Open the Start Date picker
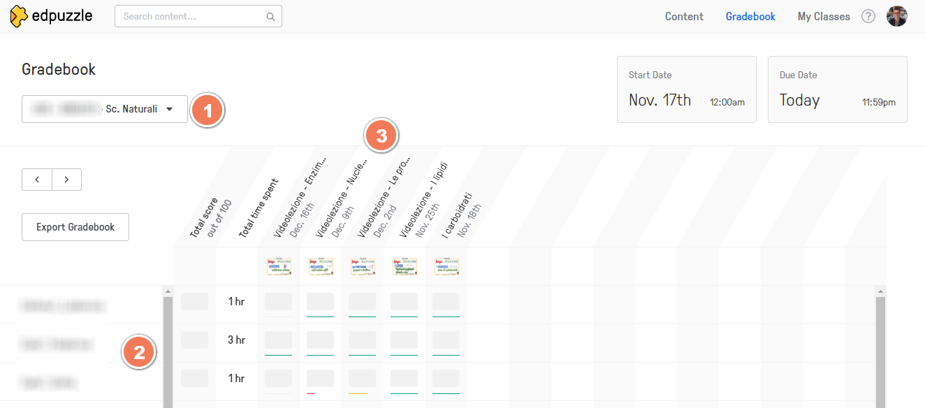 point(686,89)
